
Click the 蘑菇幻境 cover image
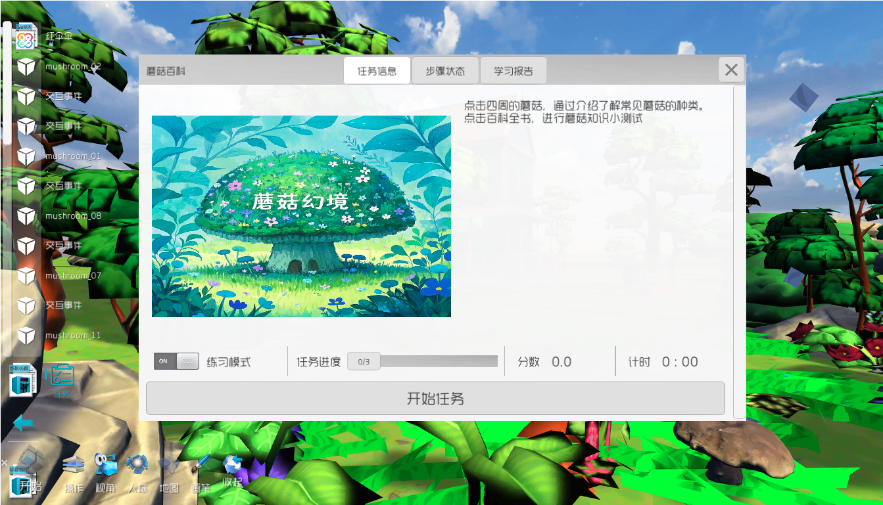[x=301, y=216]
